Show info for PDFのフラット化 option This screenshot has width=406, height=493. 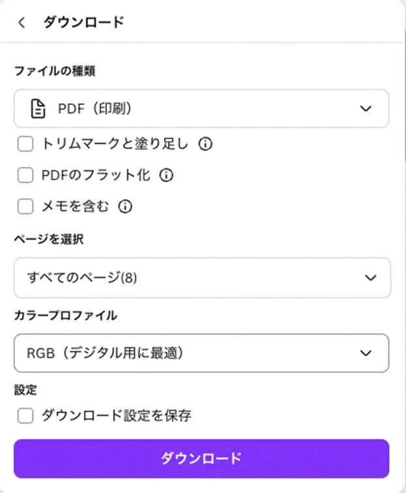(x=166, y=175)
